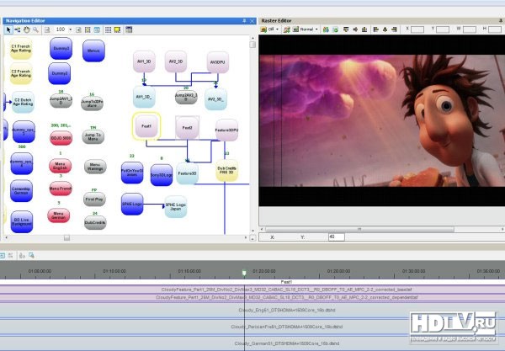This screenshot has height=351, width=505.
Task: Click the H height field in Raster toolbar
Action: [x=495, y=29]
